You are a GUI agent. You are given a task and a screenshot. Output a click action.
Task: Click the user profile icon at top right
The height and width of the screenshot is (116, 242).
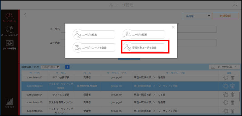(x=235, y=4)
